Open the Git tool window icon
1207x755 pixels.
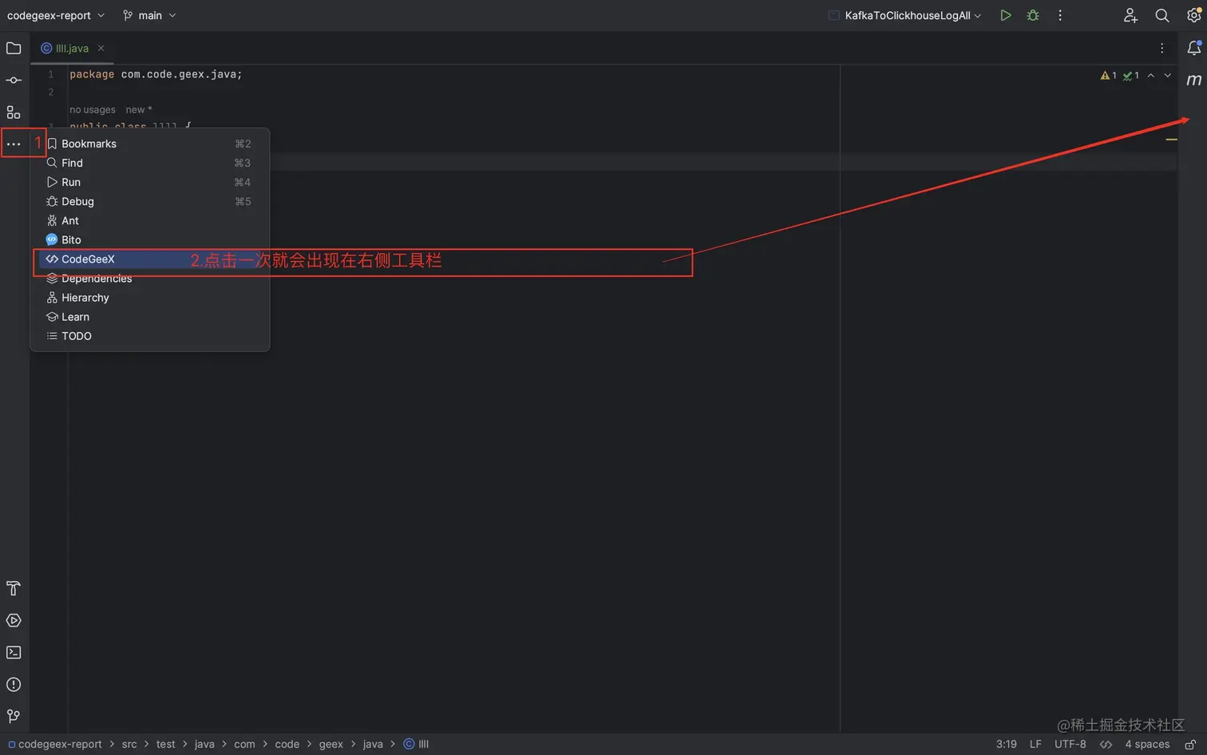coord(14,717)
